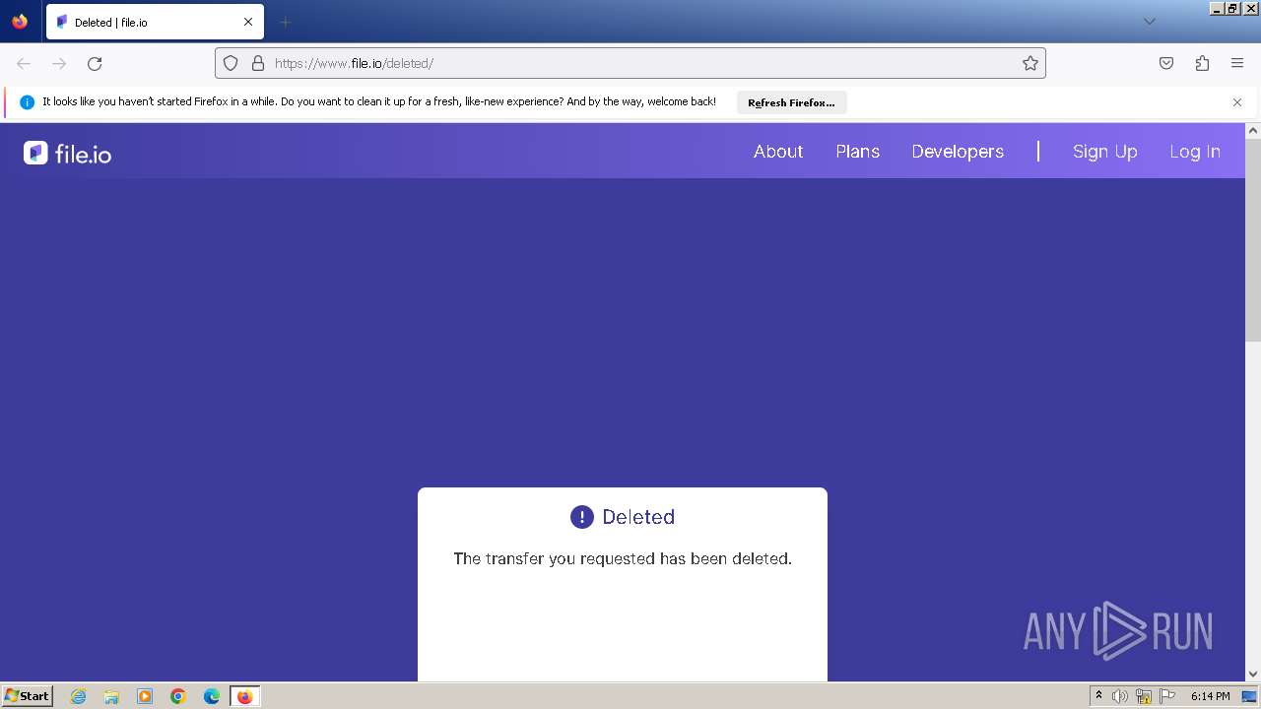Open media player from taskbar
Image resolution: width=1261 pixels, height=709 pixels.
coord(145,696)
